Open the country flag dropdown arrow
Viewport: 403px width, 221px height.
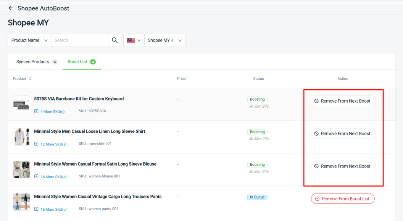point(139,40)
